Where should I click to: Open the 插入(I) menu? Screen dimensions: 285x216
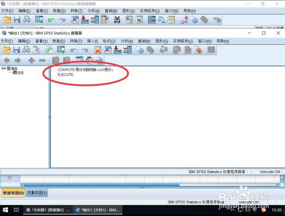[x=92, y=41]
